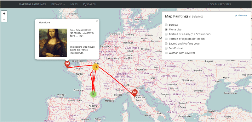Open the Log In / Register page

(x=220, y=4)
